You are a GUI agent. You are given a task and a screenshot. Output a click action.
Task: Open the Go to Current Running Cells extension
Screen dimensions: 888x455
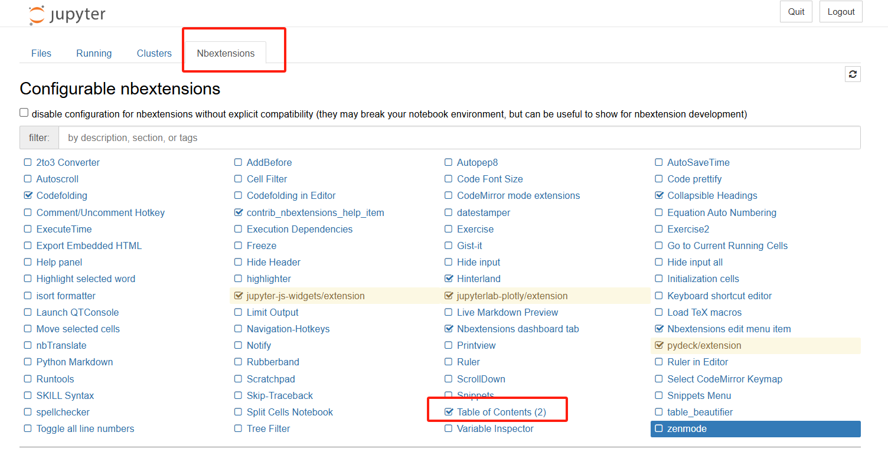click(727, 245)
